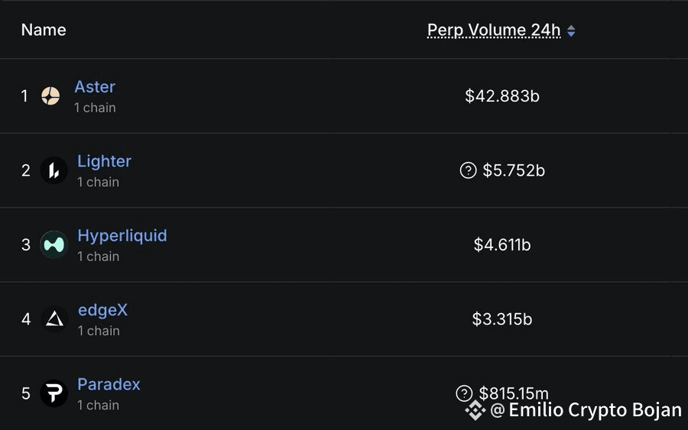Click Hyperliquid's $4.611b volume value

coord(502,244)
